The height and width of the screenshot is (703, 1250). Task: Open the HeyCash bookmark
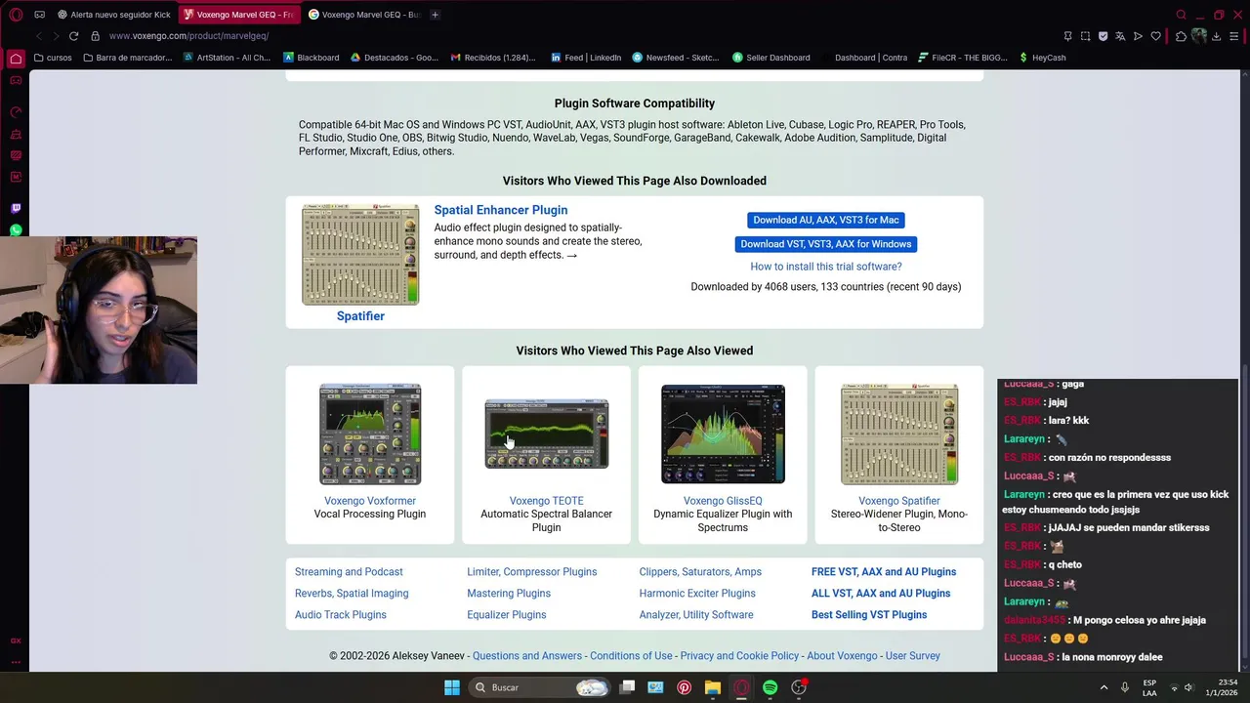click(1042, 58)
